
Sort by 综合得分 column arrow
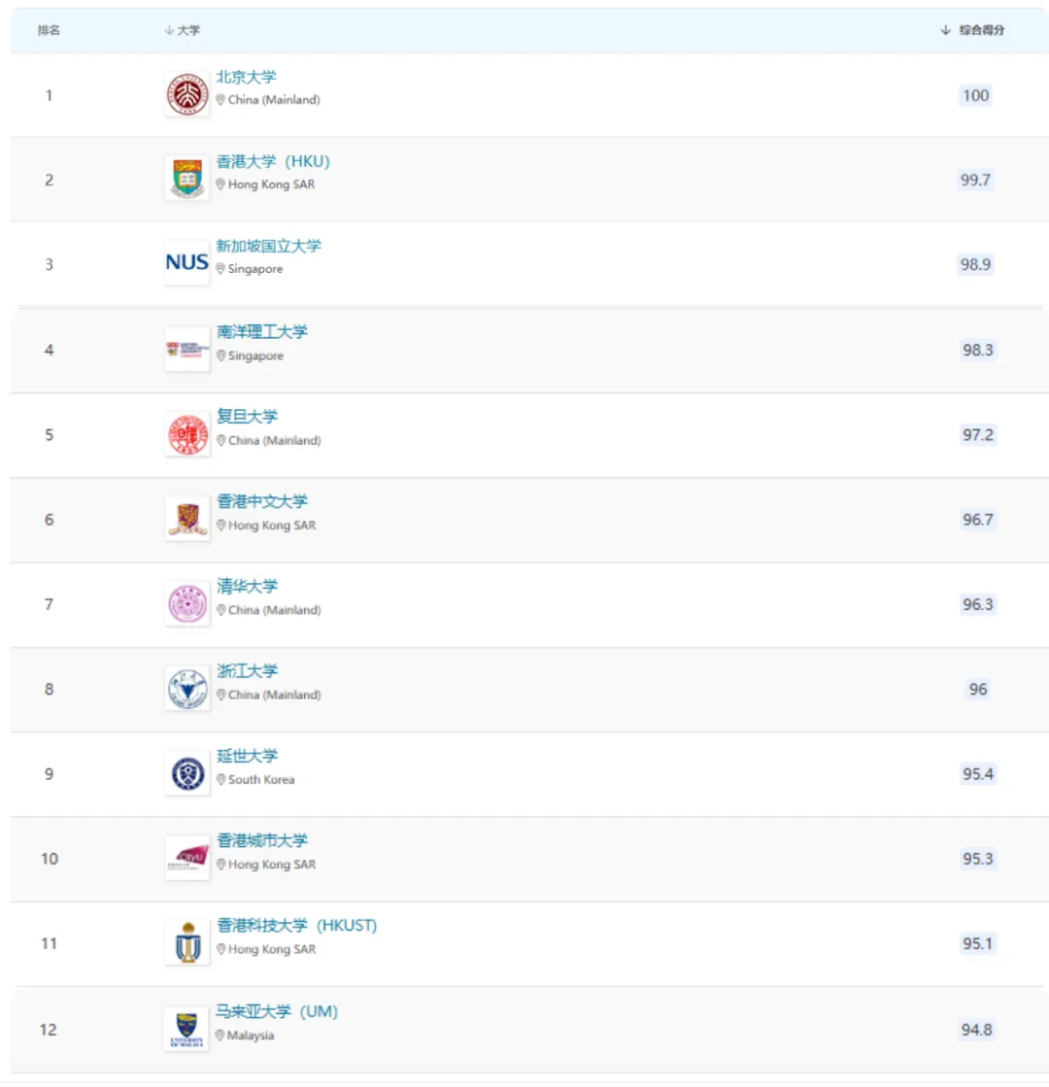coord(945,30)
